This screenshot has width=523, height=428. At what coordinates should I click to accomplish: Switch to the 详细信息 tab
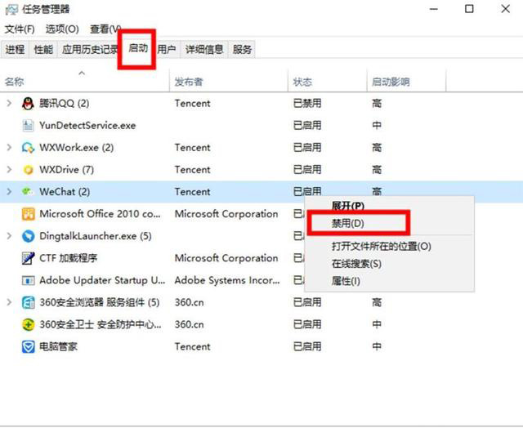[204, 50]
